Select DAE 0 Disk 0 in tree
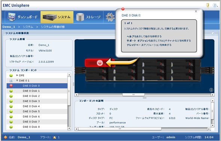The width and height of the screenshot is (221, 141). pyautogui.click(x=37, y=86)
